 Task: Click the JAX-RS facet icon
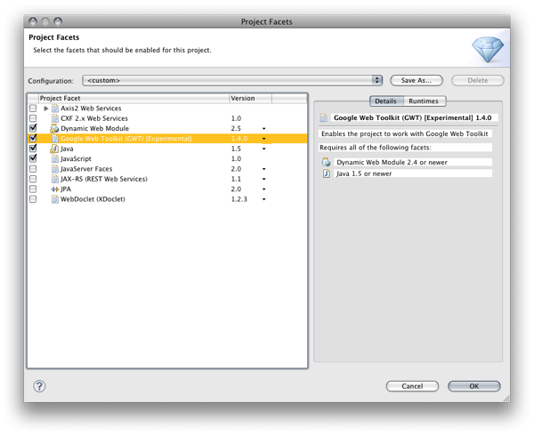pos(55,179)
